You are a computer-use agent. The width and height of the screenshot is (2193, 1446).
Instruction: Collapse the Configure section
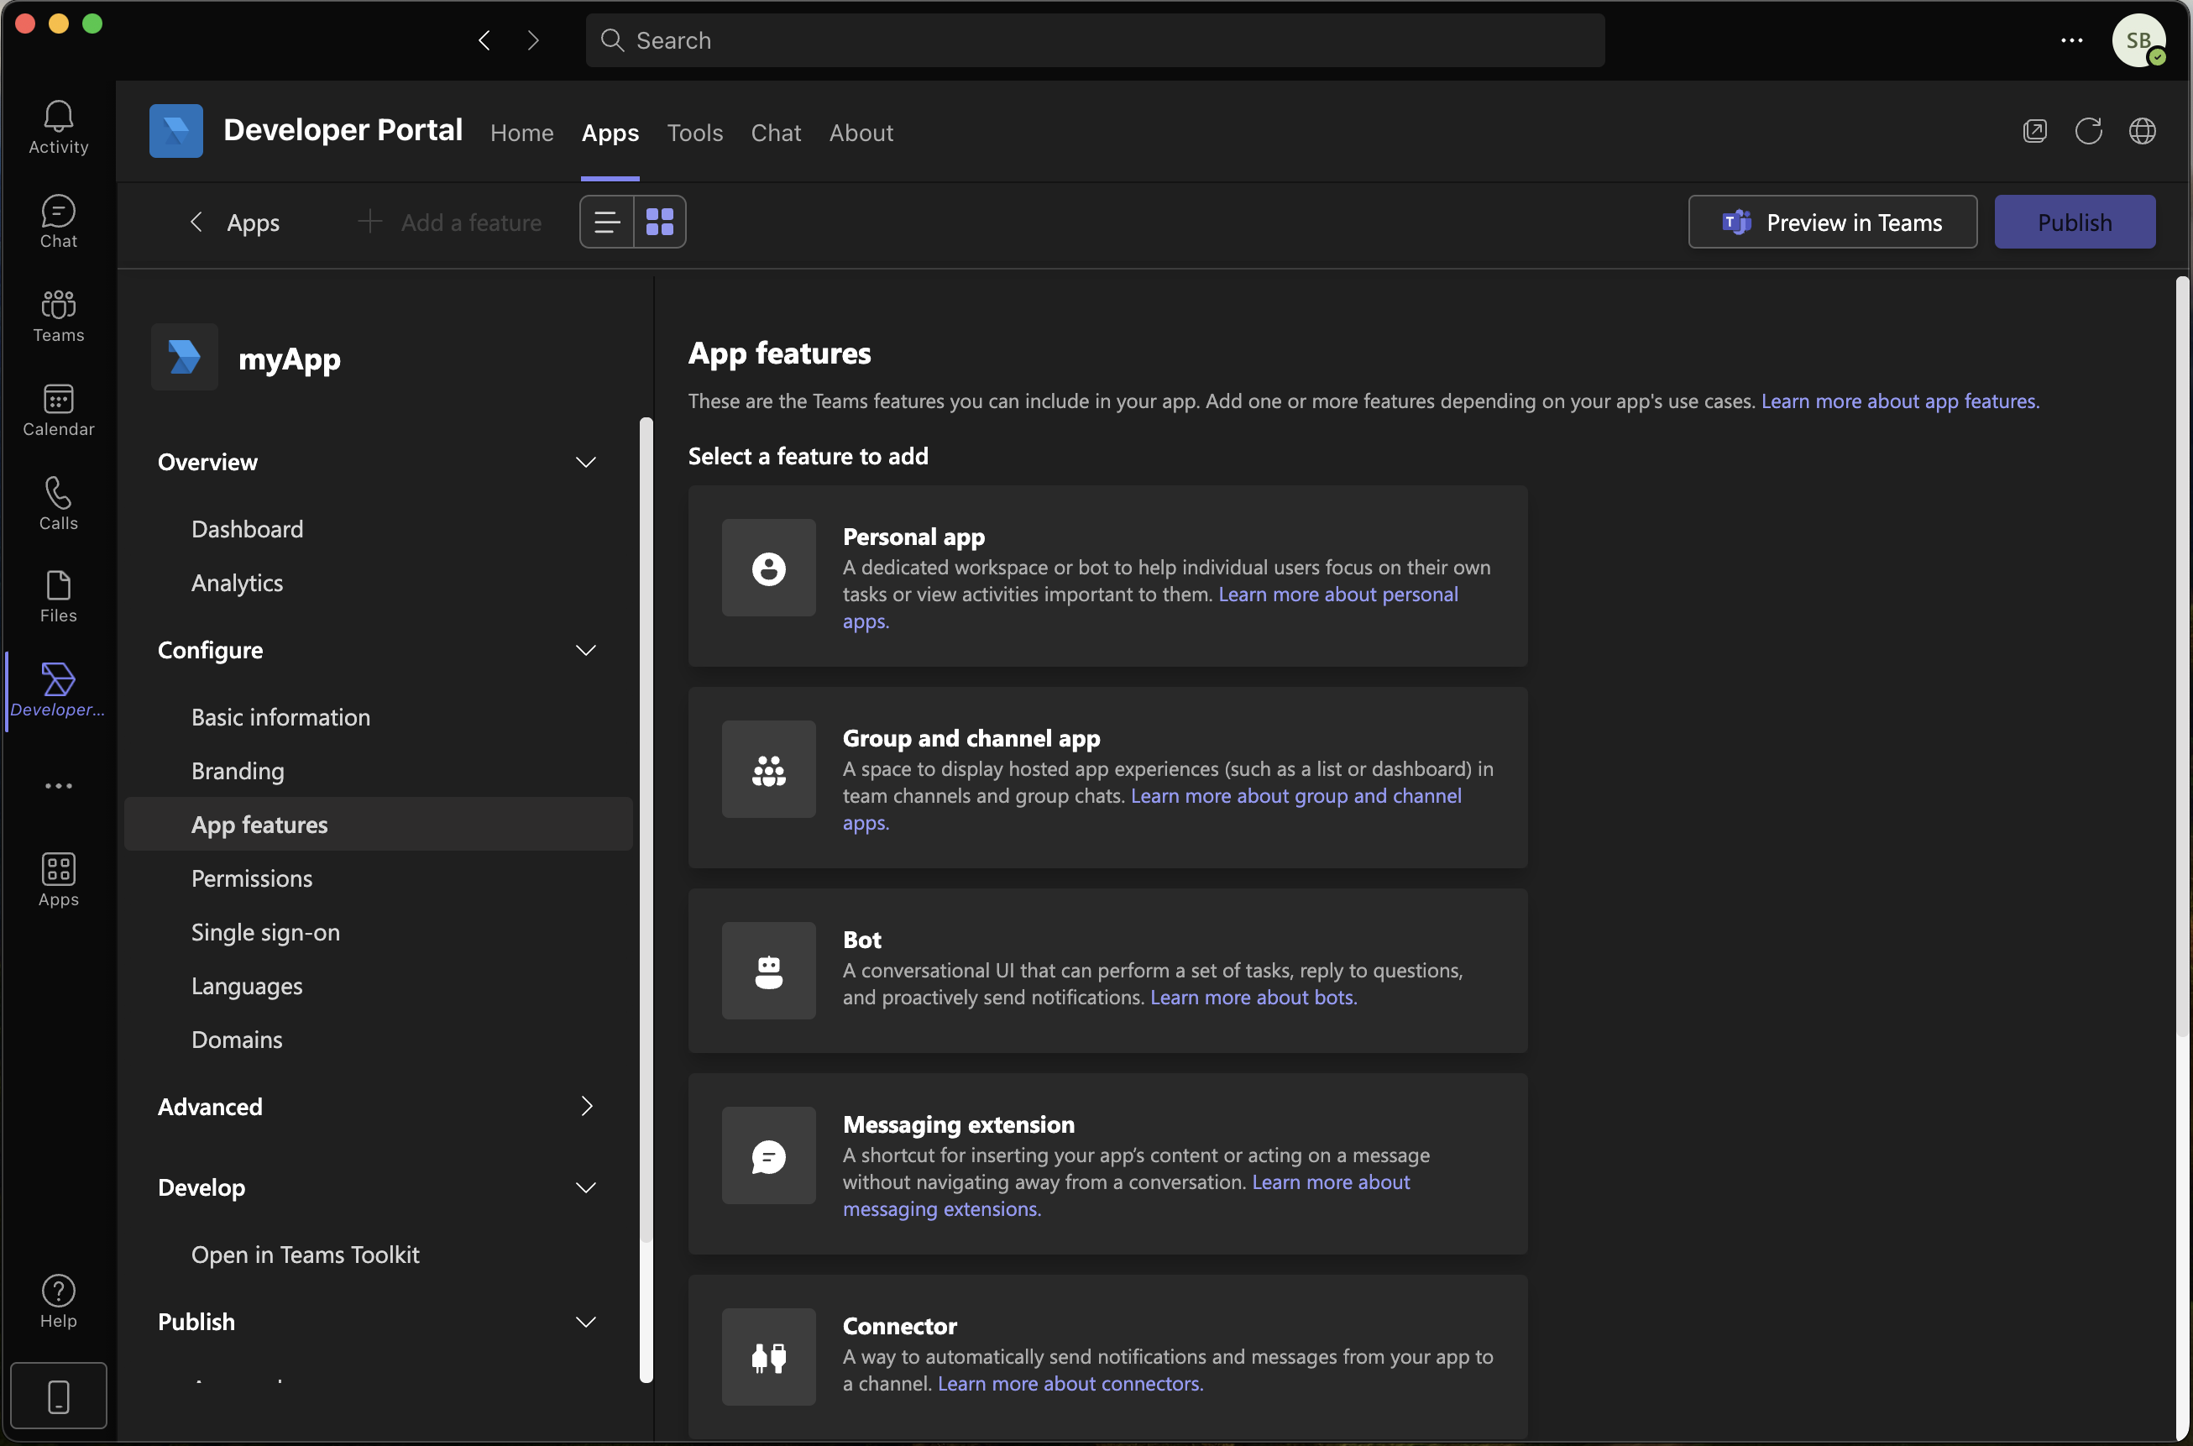coord(585,650)
